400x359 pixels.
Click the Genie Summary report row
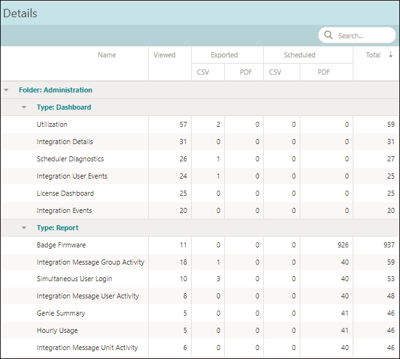pos(200,313)
